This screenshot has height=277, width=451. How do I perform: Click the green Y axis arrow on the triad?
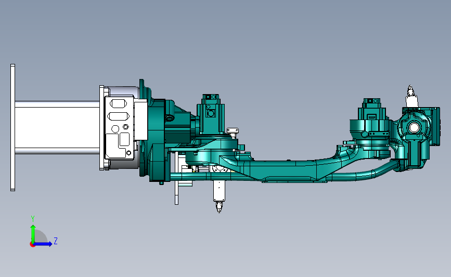coord(33,233)
